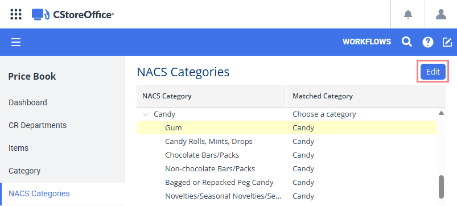Click the scrollbar up arrow
Viewport: 457px width, 206px height.
pos(441,113)
